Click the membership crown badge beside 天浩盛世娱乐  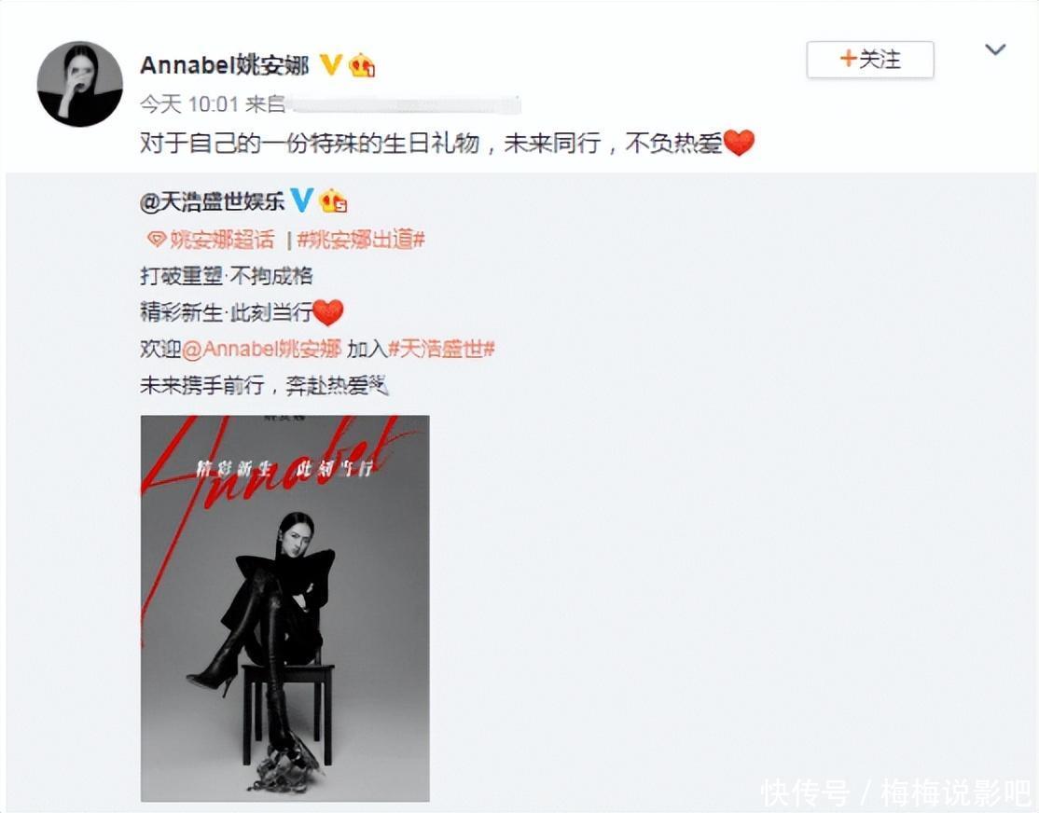pos(333,200)
